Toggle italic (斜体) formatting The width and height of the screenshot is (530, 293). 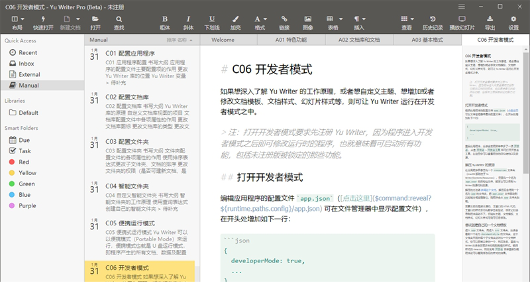(188, 19)
